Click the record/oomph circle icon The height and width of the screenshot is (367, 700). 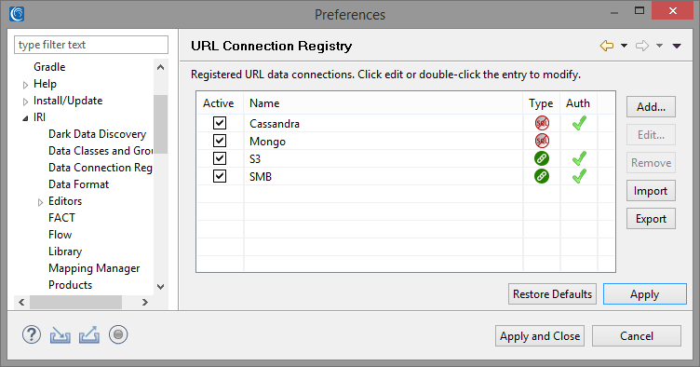[118, 334]
